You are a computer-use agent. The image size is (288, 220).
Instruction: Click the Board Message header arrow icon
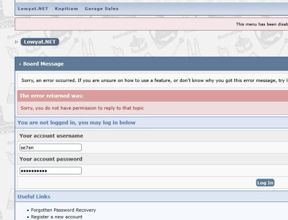click(x=20, y=64)
